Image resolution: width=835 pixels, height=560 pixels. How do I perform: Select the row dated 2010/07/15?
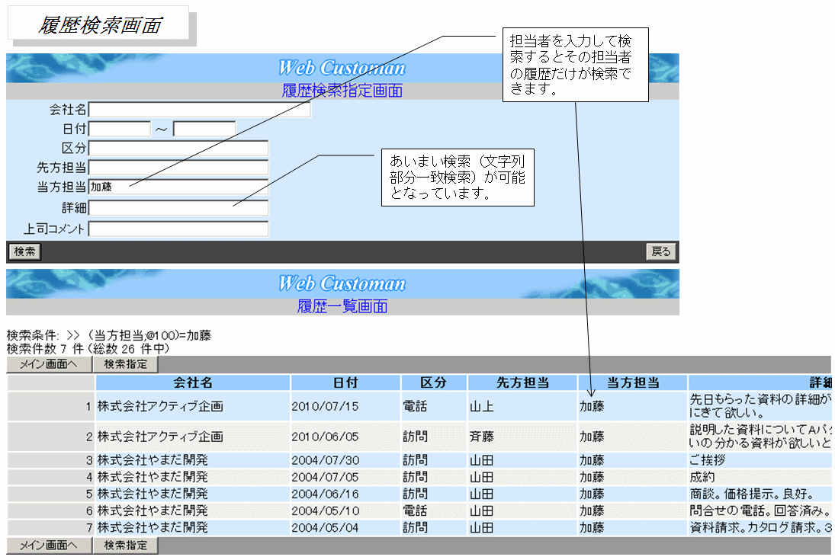(x=325, y=407)
